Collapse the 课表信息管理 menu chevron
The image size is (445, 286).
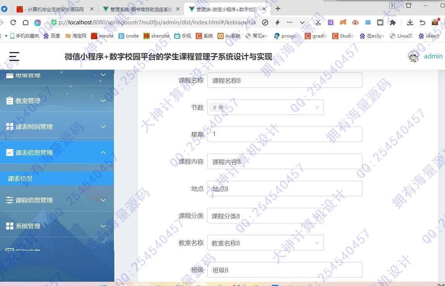click(103, 152)
